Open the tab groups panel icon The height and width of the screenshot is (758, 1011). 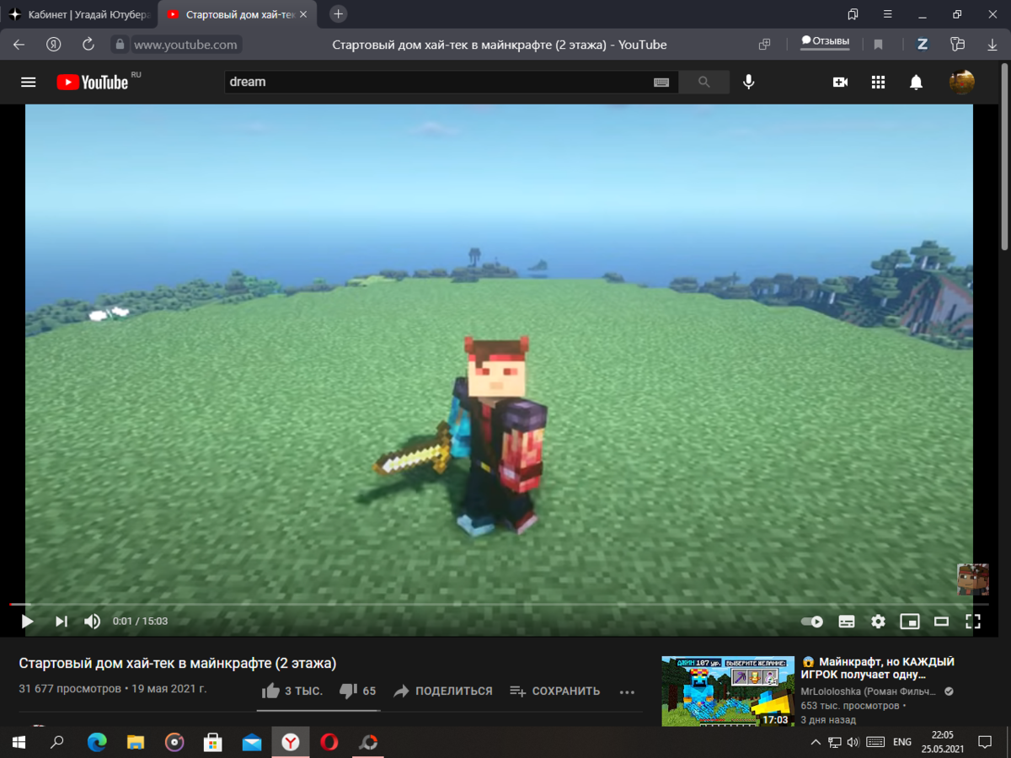point(853,14)
